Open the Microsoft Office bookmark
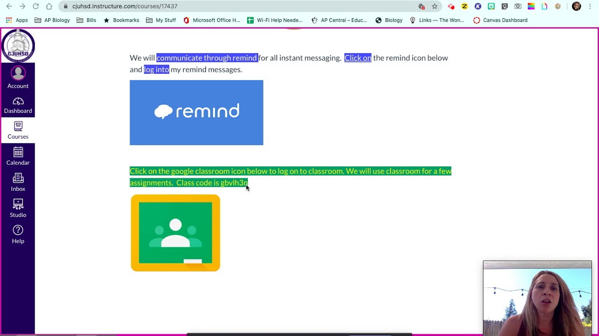599x336 pixels. tap(212, 20)
